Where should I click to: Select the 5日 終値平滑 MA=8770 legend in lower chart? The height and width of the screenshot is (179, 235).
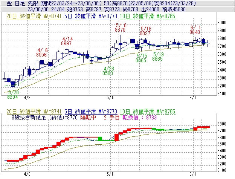[x=91, y=112]
